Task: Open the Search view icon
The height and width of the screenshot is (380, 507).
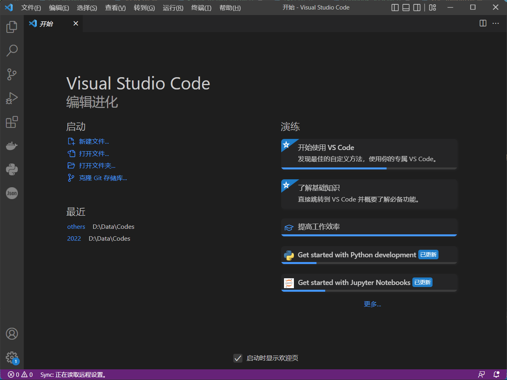Action: [x=12, y=51]
